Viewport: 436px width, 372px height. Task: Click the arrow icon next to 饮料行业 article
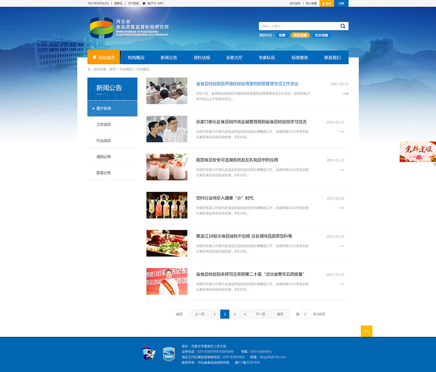tap(341, 208)
